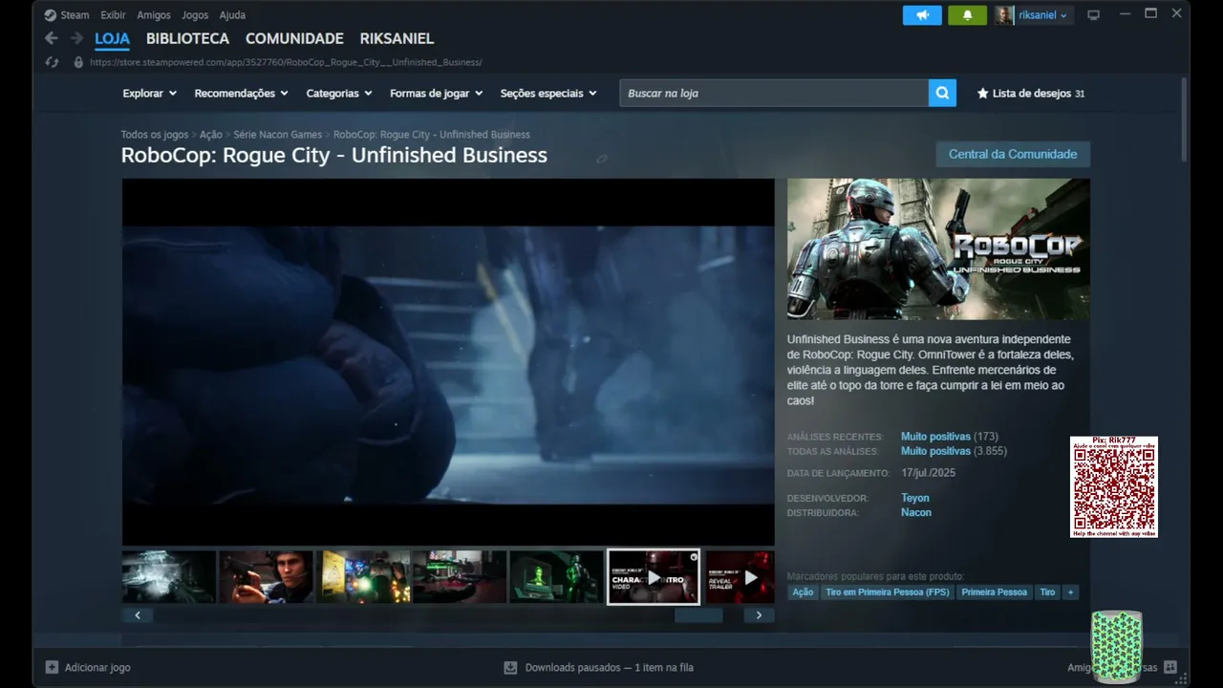Select the Primeira Pessoa tag
This screenshot has width=1223, height=688.
click(x=995, y=592)
